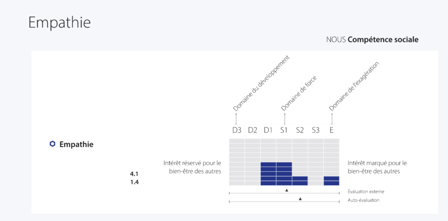Click the Domaine de l'exagération label
448x221 pixels.
click(353, 86)
